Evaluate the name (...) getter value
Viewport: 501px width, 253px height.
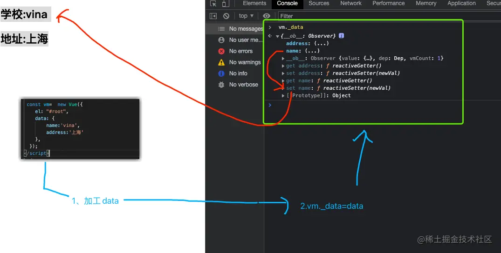coord(312,51)
